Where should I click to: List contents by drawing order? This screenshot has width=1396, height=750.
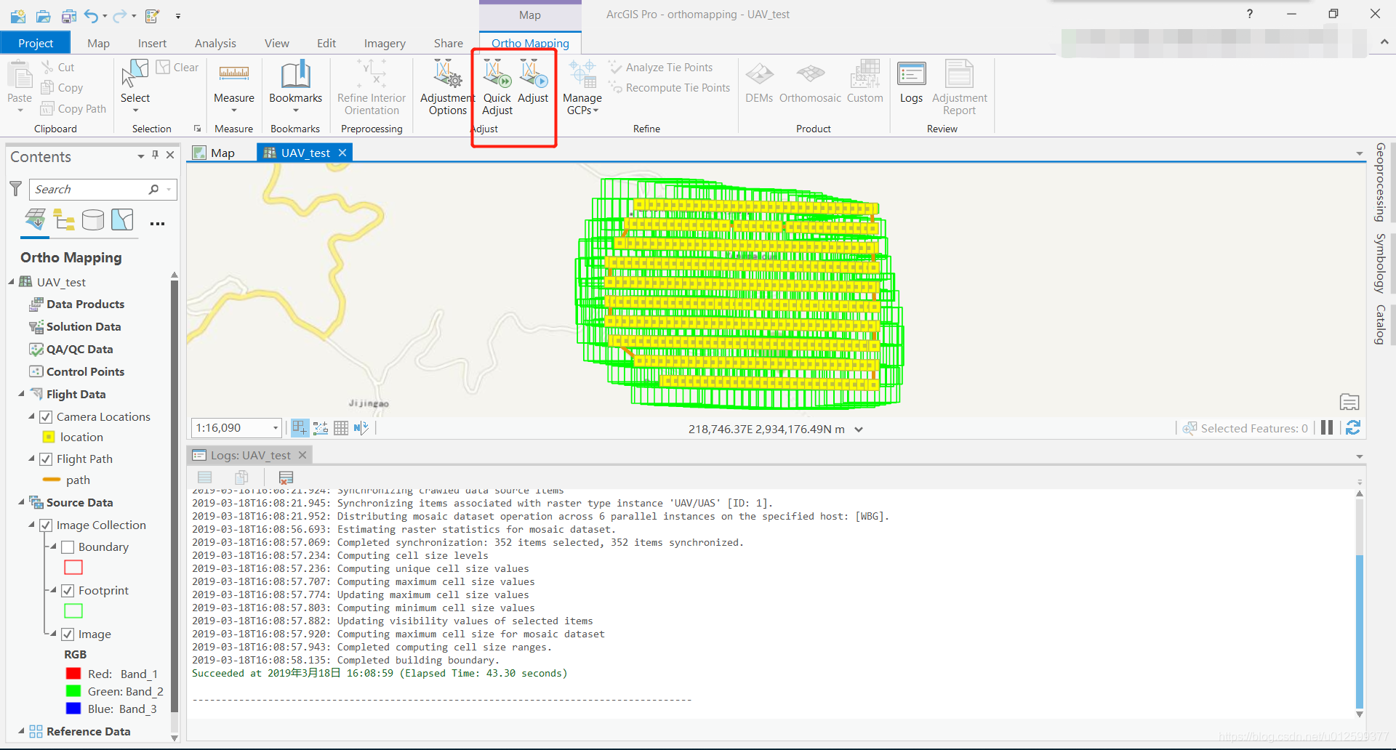(35, 219)
